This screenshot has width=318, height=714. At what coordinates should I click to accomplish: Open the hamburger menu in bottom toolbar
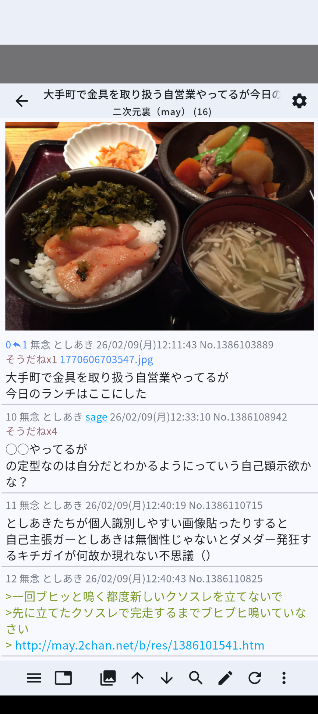[34, 678]
